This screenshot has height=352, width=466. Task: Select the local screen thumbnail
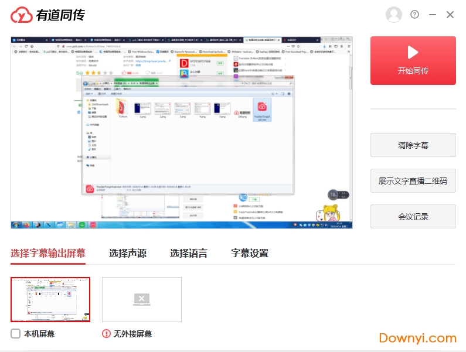coord(50,300)
